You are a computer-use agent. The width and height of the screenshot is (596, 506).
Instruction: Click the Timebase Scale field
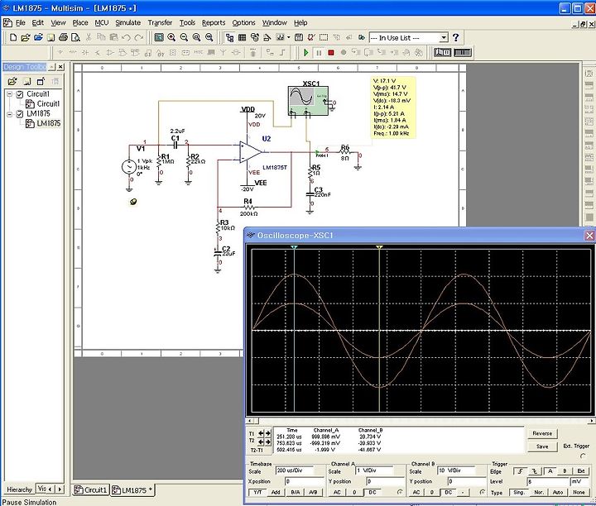tap(295, 470)
